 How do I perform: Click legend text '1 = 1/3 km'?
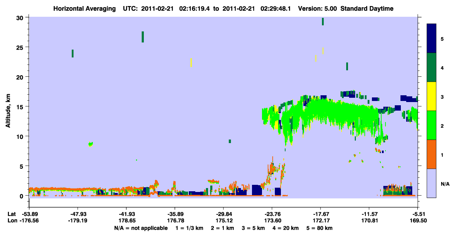click(x=188, y=228)
